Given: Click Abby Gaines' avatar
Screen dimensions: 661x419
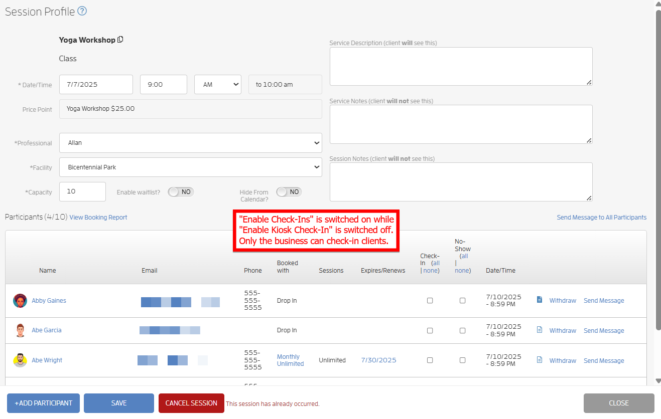Looking at the screenshot, I should [20, 301].
